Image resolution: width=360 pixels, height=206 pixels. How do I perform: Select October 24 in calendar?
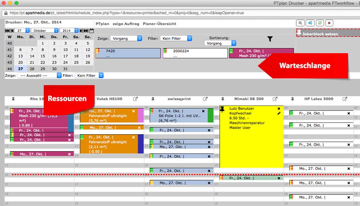coord(66,62)
